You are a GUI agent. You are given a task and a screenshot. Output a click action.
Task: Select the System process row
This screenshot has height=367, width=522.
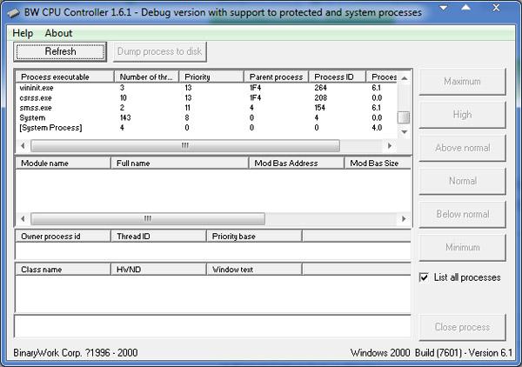[31, 118]
